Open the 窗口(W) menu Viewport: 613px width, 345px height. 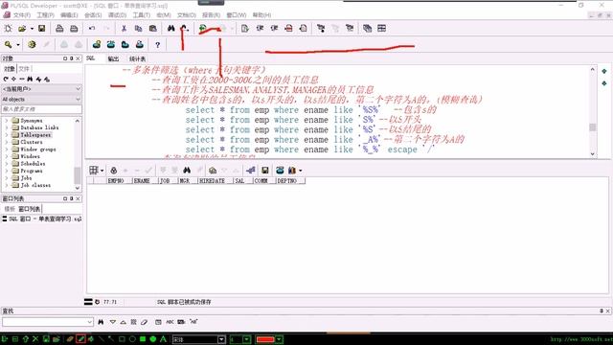tap(237, 15)
